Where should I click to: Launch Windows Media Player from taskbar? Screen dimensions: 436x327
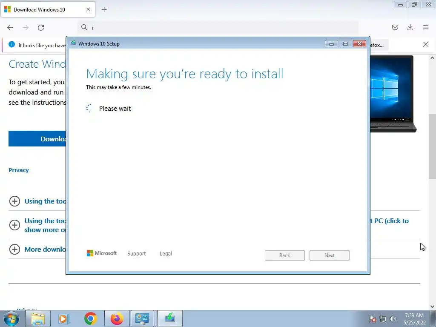pyautogui.click(x=64, y=318)
